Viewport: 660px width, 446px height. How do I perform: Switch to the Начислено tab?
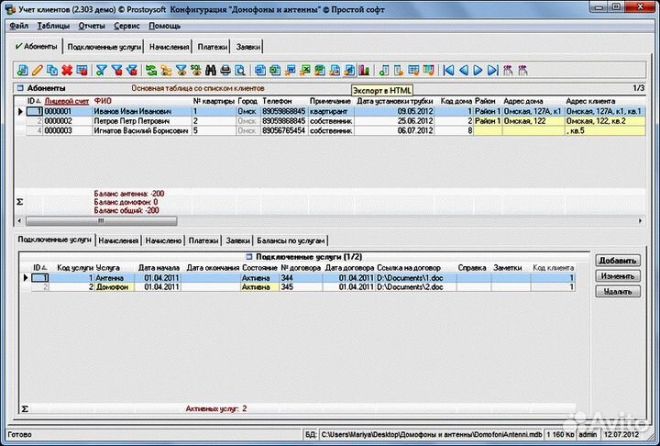[x=163, y=240]
